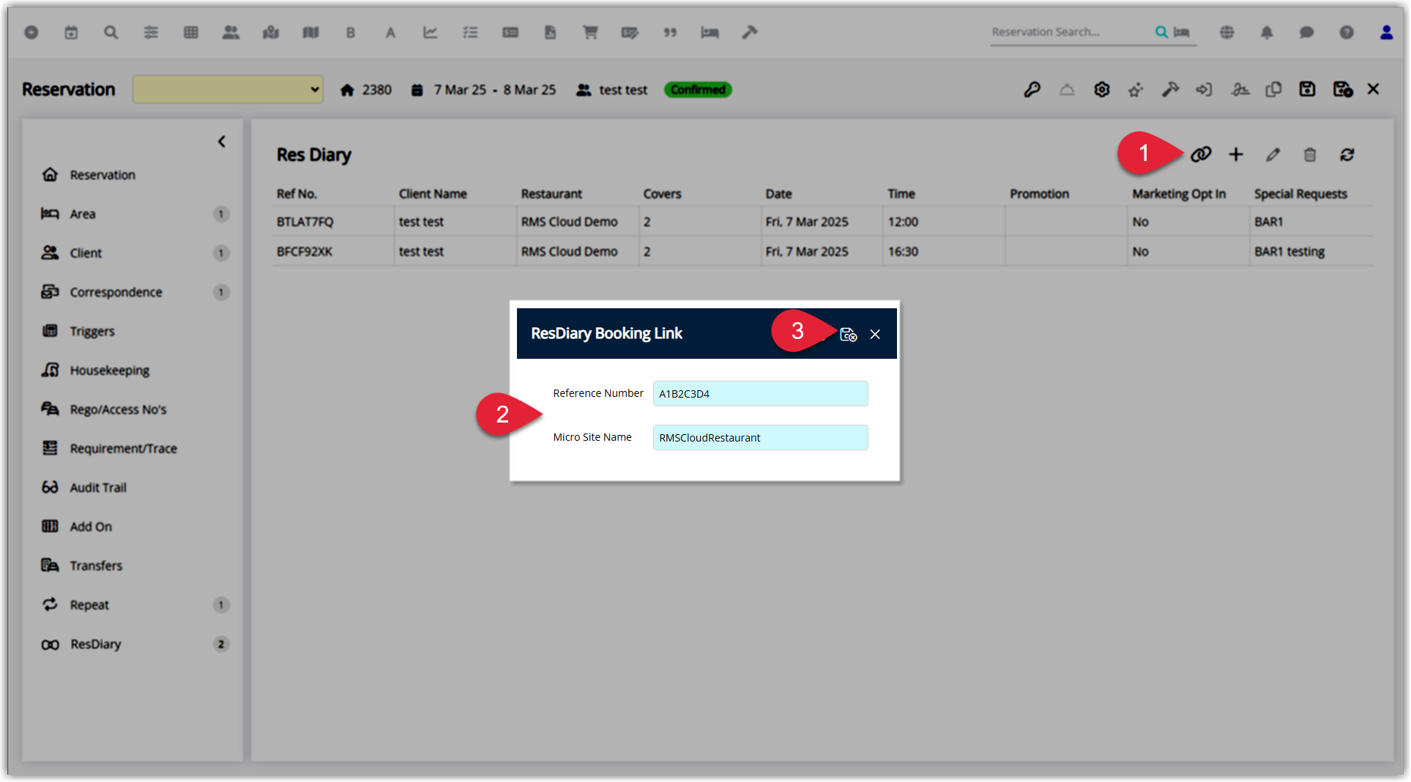Open notifications bell icon
This screenshot has width=1411, height=782.
[1267, 32]
